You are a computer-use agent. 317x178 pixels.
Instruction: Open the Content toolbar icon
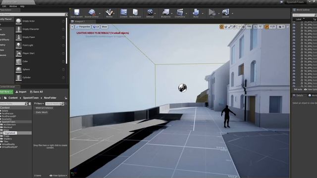pos(123,12)
